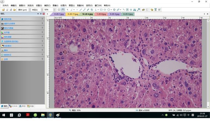Close the camera side panel

pyautogui.click(x=44, y=14)
